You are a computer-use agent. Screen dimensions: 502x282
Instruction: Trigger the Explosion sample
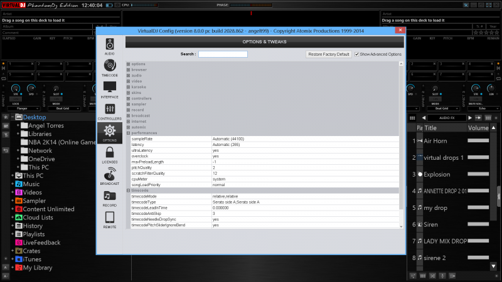437,175
